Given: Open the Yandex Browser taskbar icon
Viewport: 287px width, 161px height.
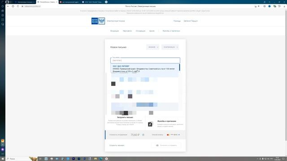Looking at the screenshot, I should click(x=106, y=159).
